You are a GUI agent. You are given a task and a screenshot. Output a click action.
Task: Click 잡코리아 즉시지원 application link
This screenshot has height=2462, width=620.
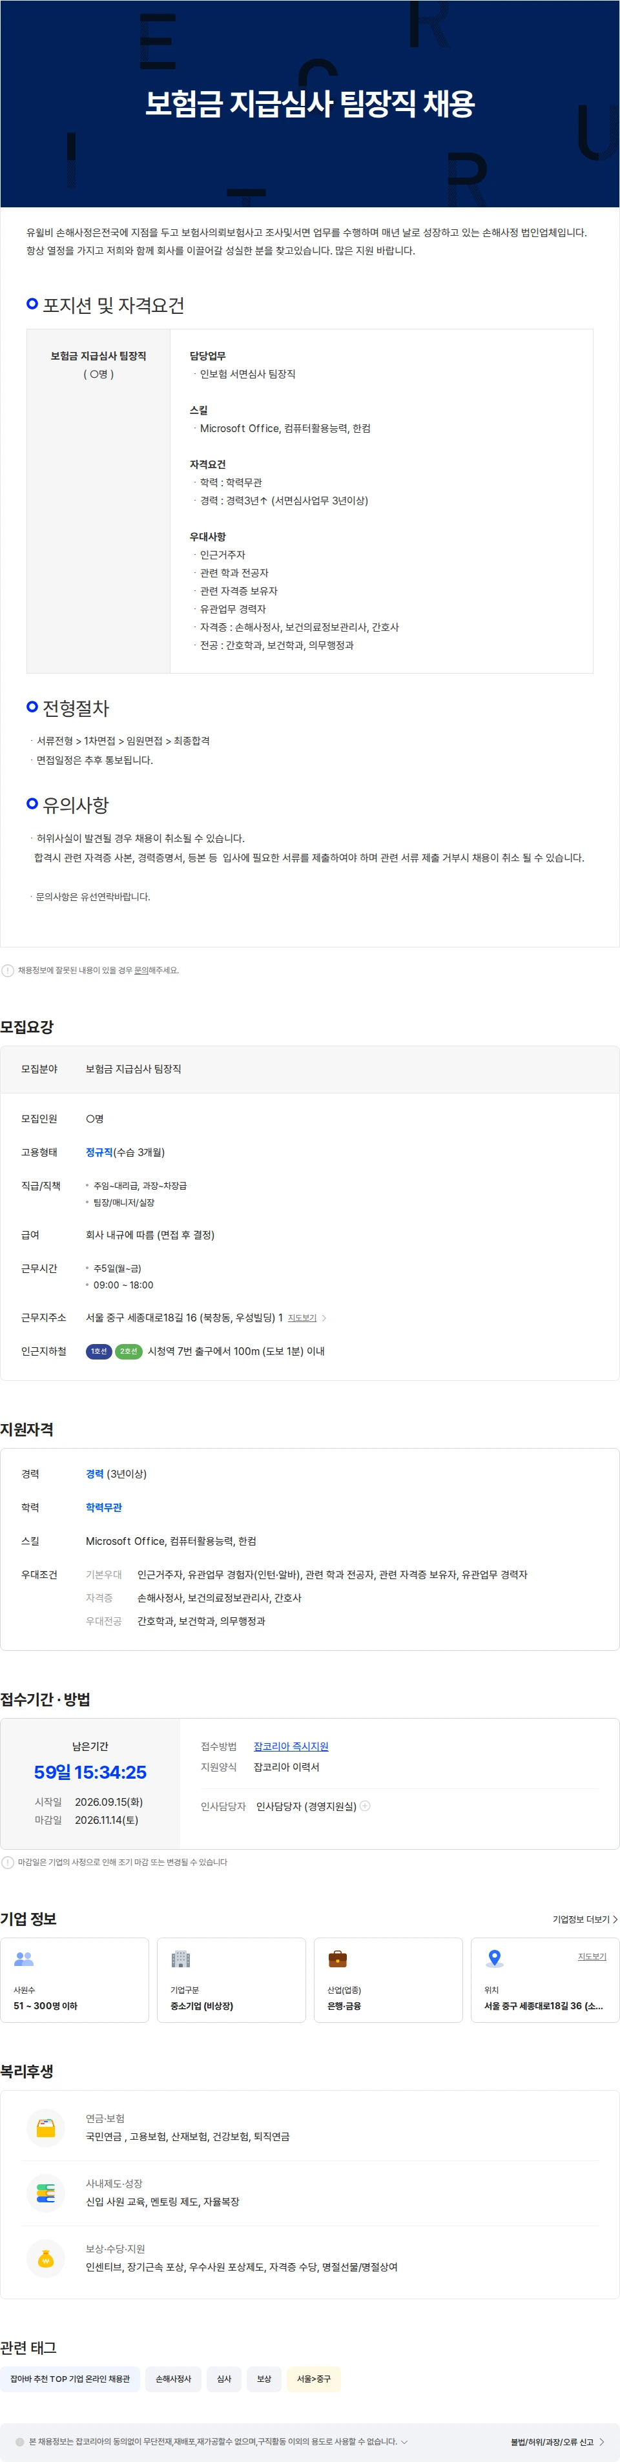pyautogui.click(x=291, y=1745)
